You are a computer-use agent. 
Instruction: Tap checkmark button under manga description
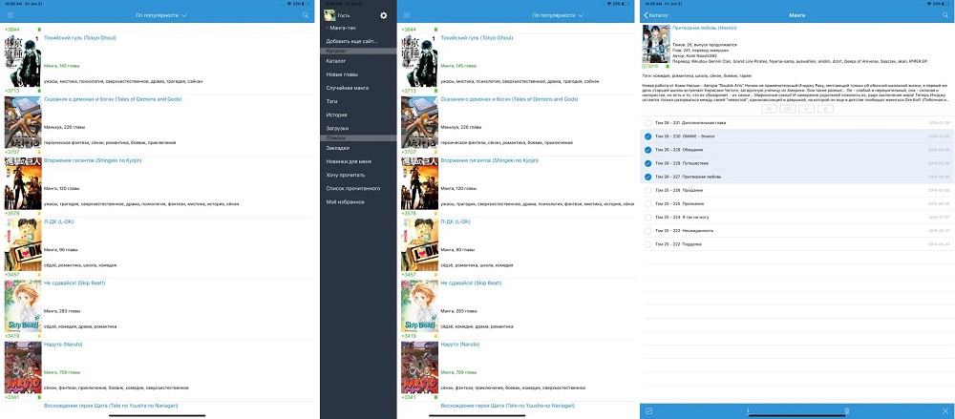click(x=806, y=109)
